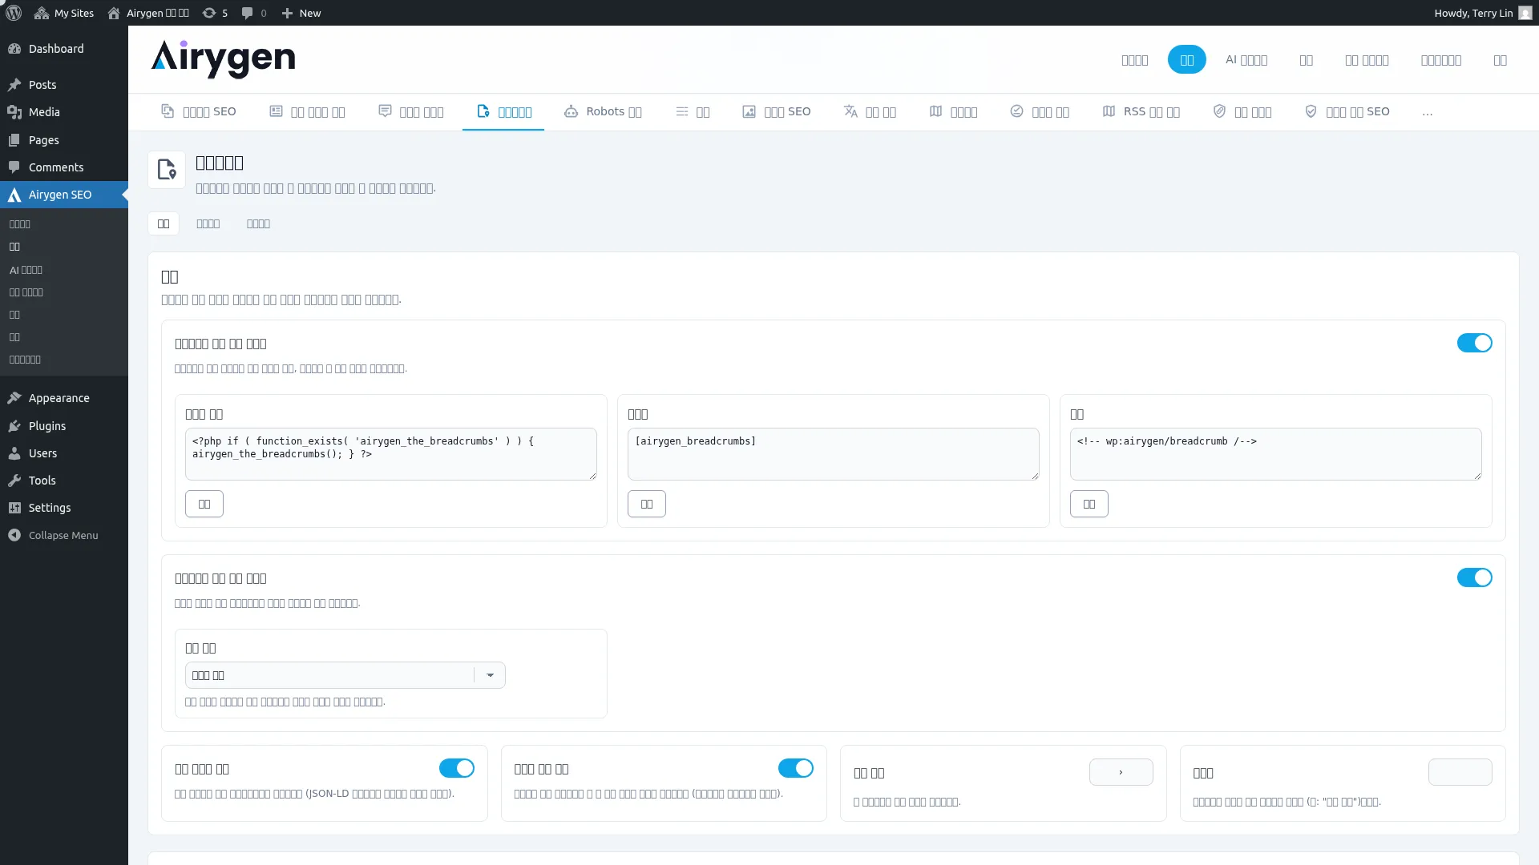
Task: Click the Dashboard gauge icon in sidebar
Action: coord(14,49)
